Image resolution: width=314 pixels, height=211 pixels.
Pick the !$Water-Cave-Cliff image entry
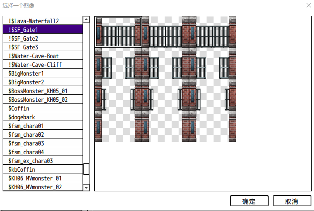point(43,65)
